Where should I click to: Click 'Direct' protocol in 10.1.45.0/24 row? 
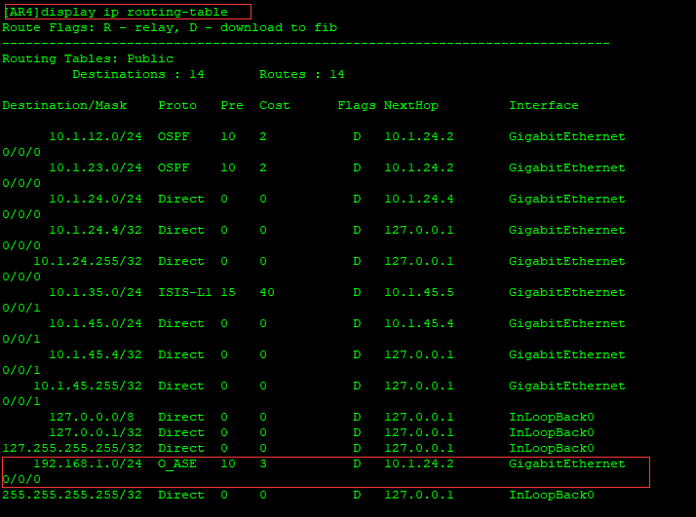[x=181, y=323]
